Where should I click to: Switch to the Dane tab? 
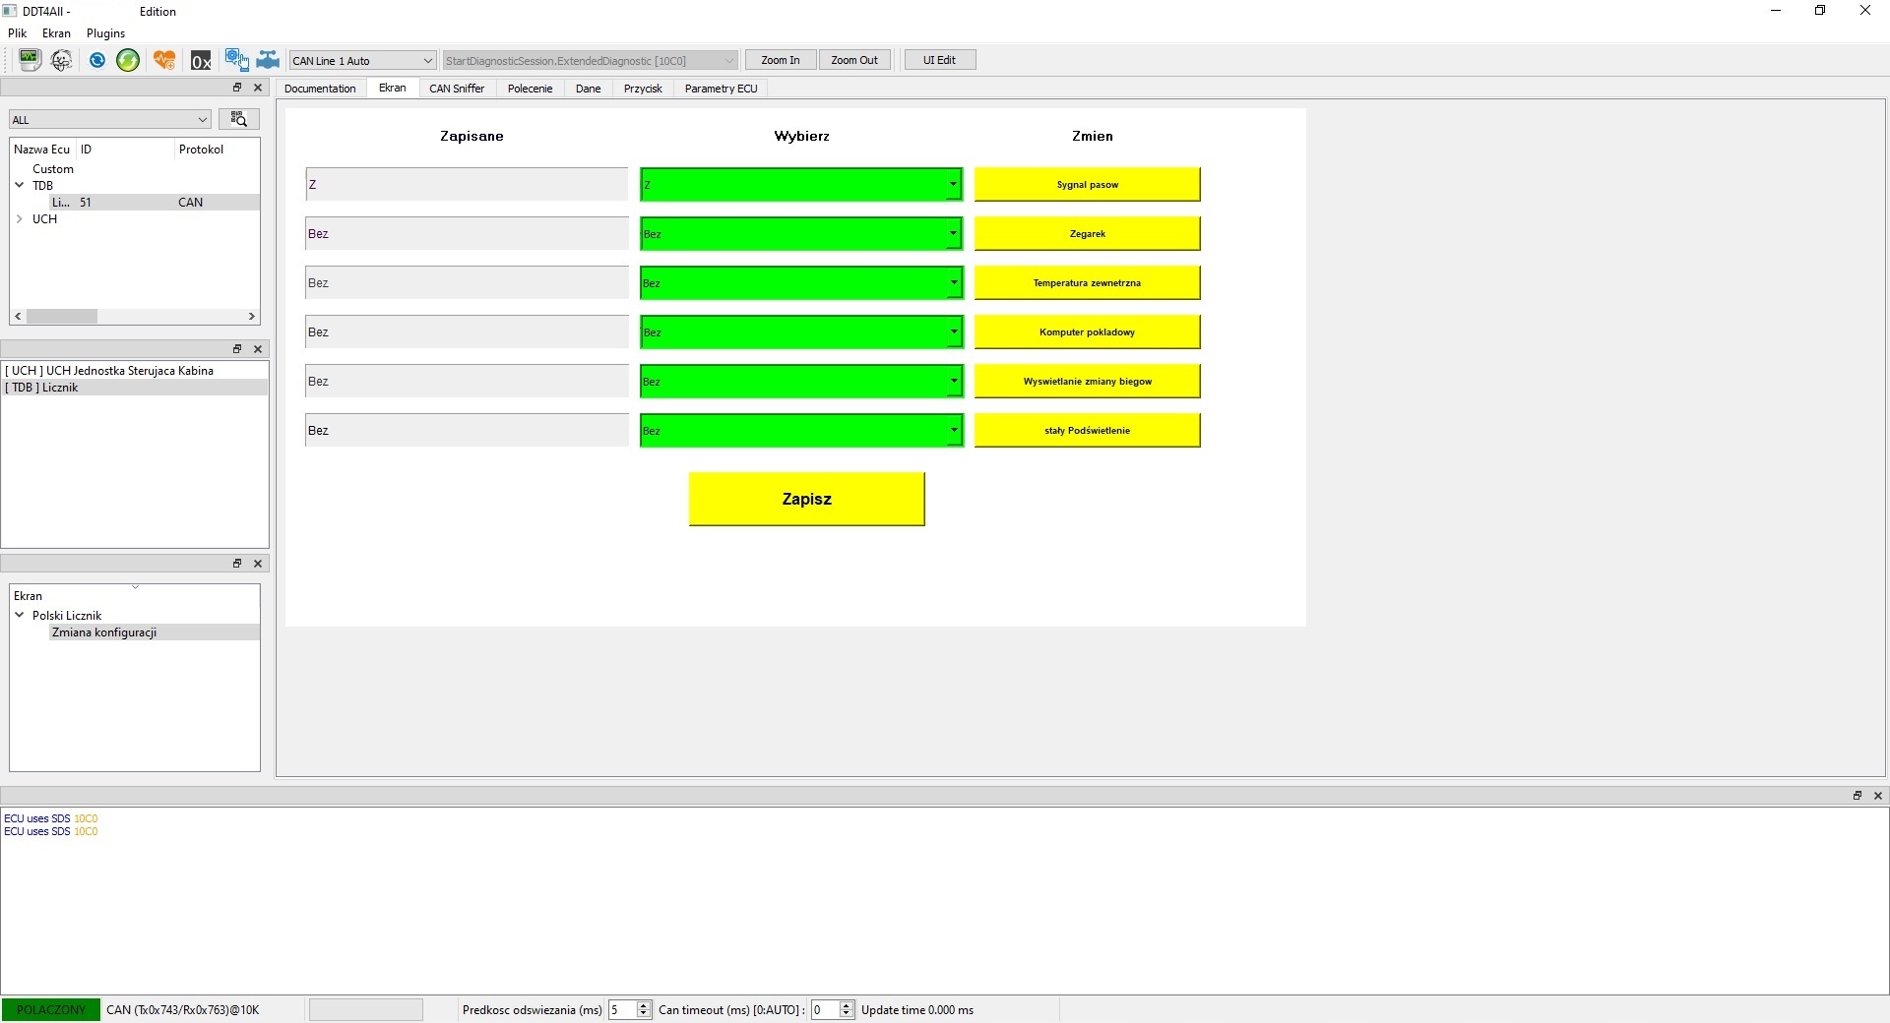tap(588, 89)
